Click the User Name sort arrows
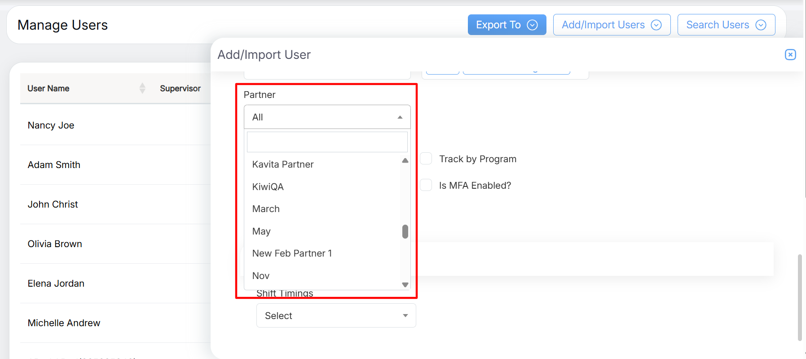The width and height of the screenshot is (806, 359). point(142,88)
